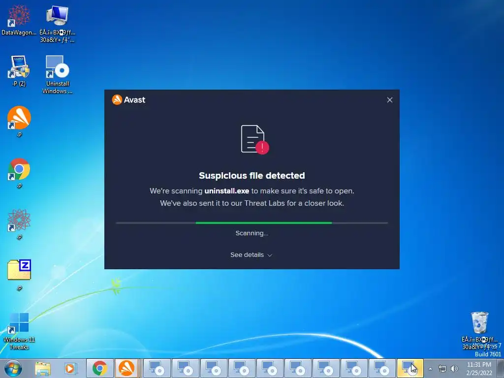
Task: Open Uninstall Windows desktop shortcut
Action: (57, 75)
